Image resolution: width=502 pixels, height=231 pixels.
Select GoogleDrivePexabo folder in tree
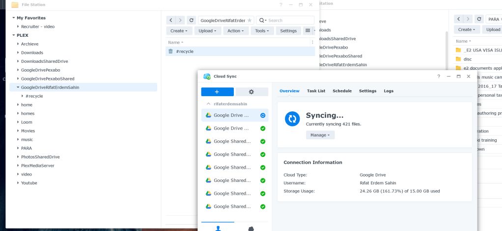pos(41,70)
